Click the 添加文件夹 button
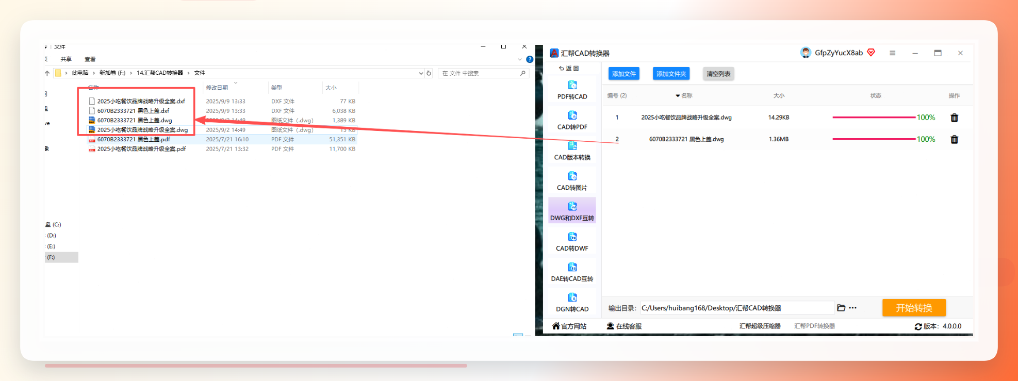This screenshot has width=1018, height=381. 671,74
